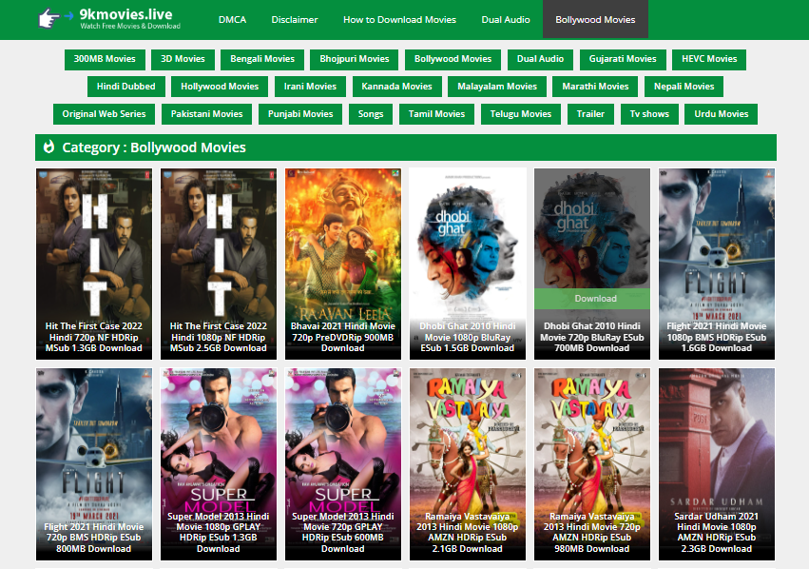This screenshot has height=569, width=809.
Task: Choose the Telugu Movies category
Action: pos(521,114)
